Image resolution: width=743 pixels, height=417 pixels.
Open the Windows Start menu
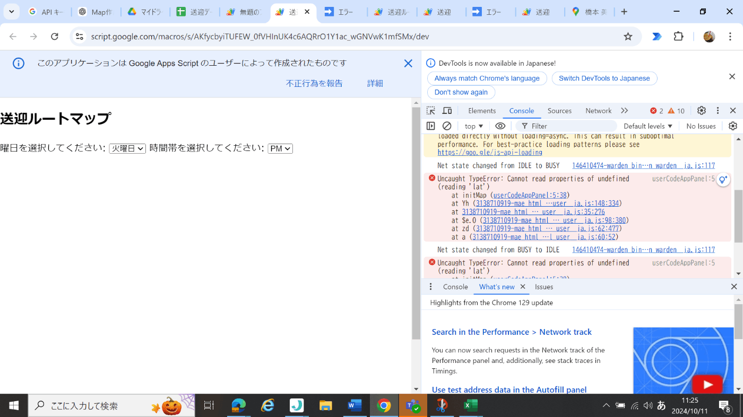tap(14, 406)
